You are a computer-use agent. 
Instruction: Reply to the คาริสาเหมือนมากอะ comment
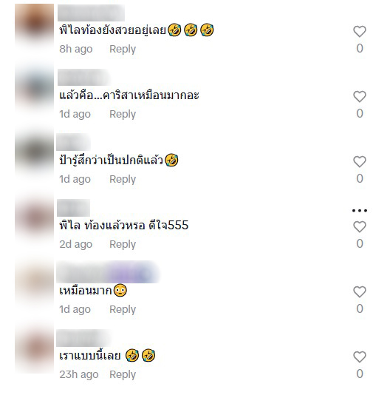point(123,114)
